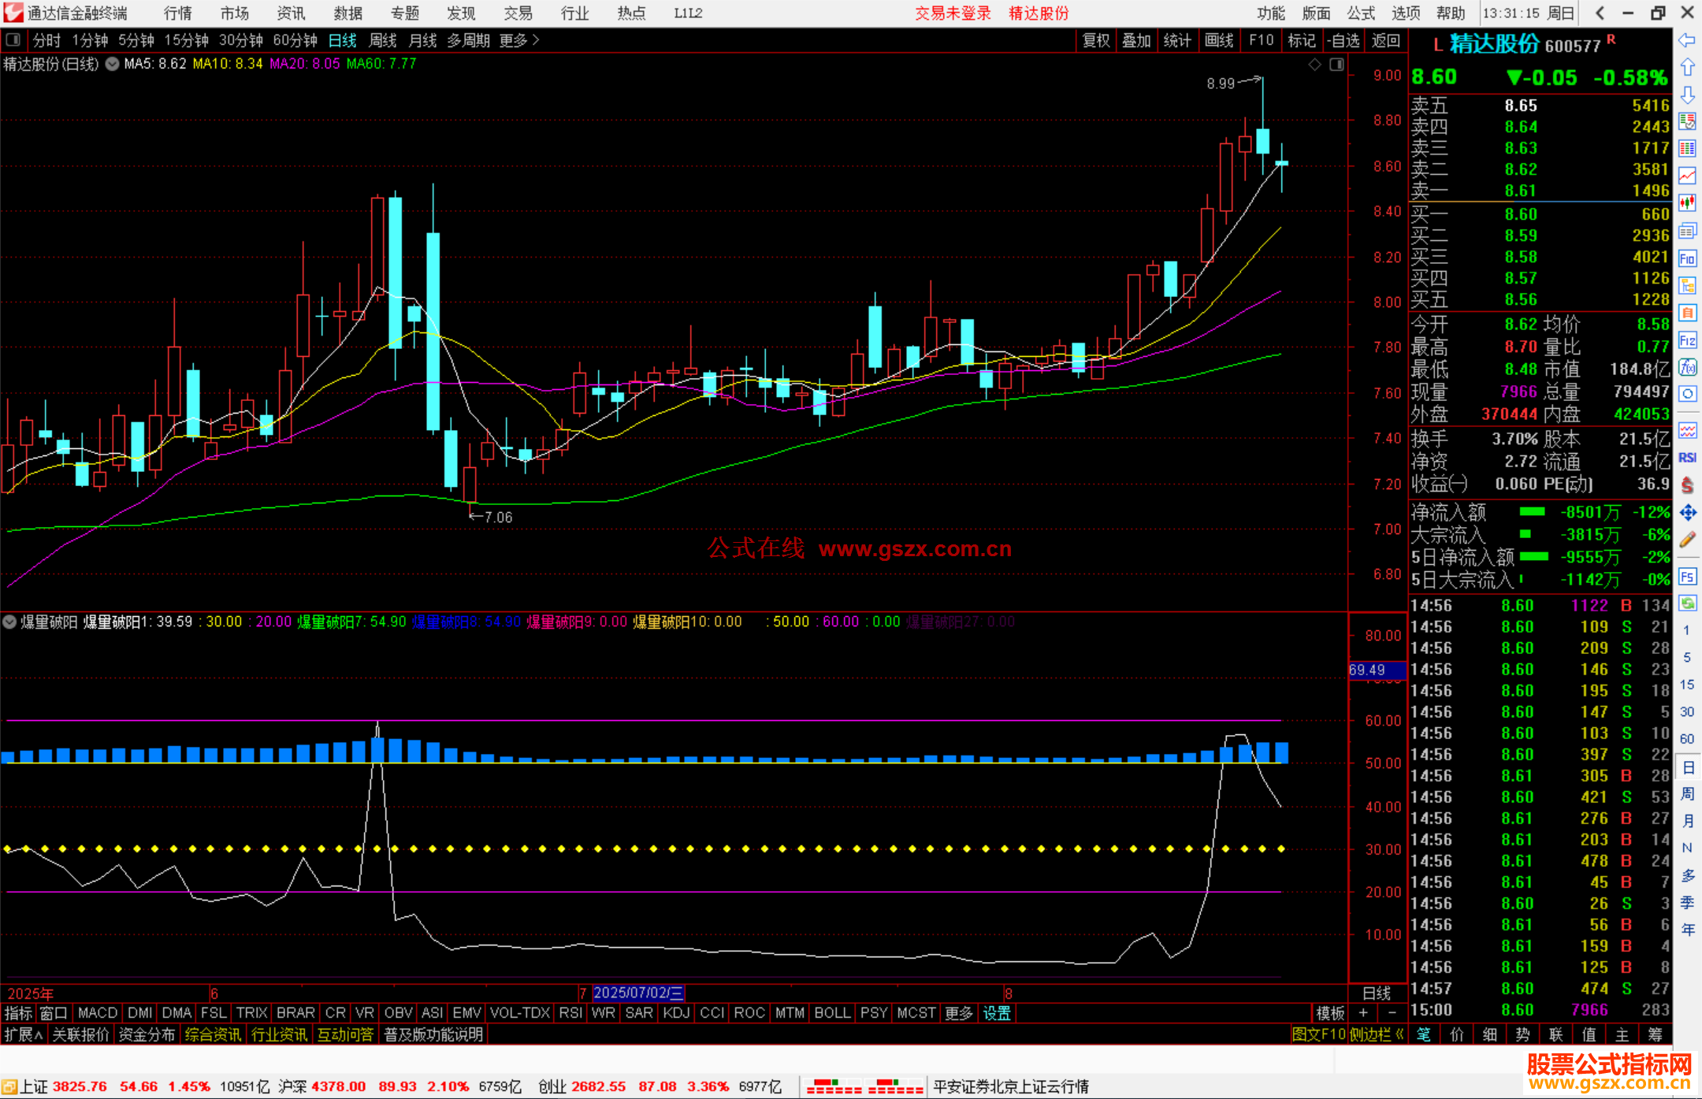
Task: Click the 返回 button
Action: click(1386, 40)
